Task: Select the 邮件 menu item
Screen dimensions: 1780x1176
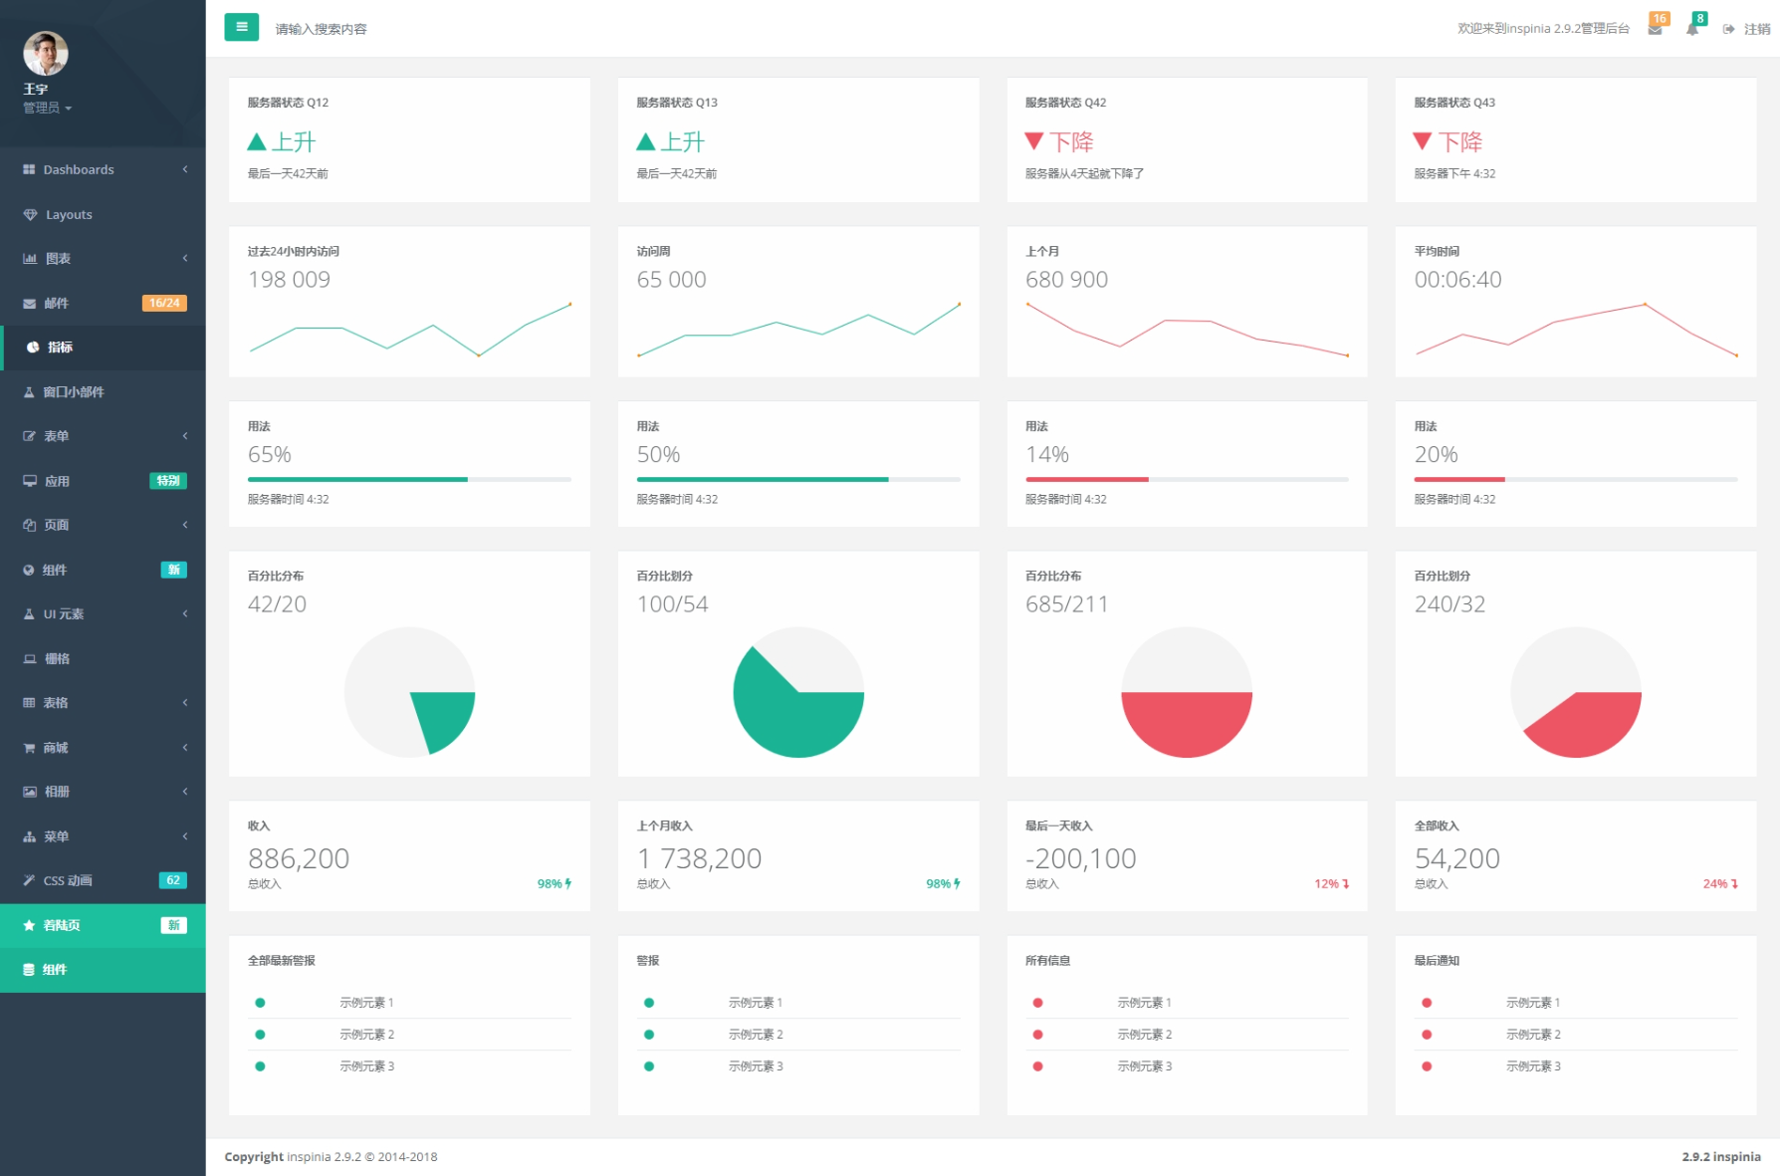Action: (57, 304)
